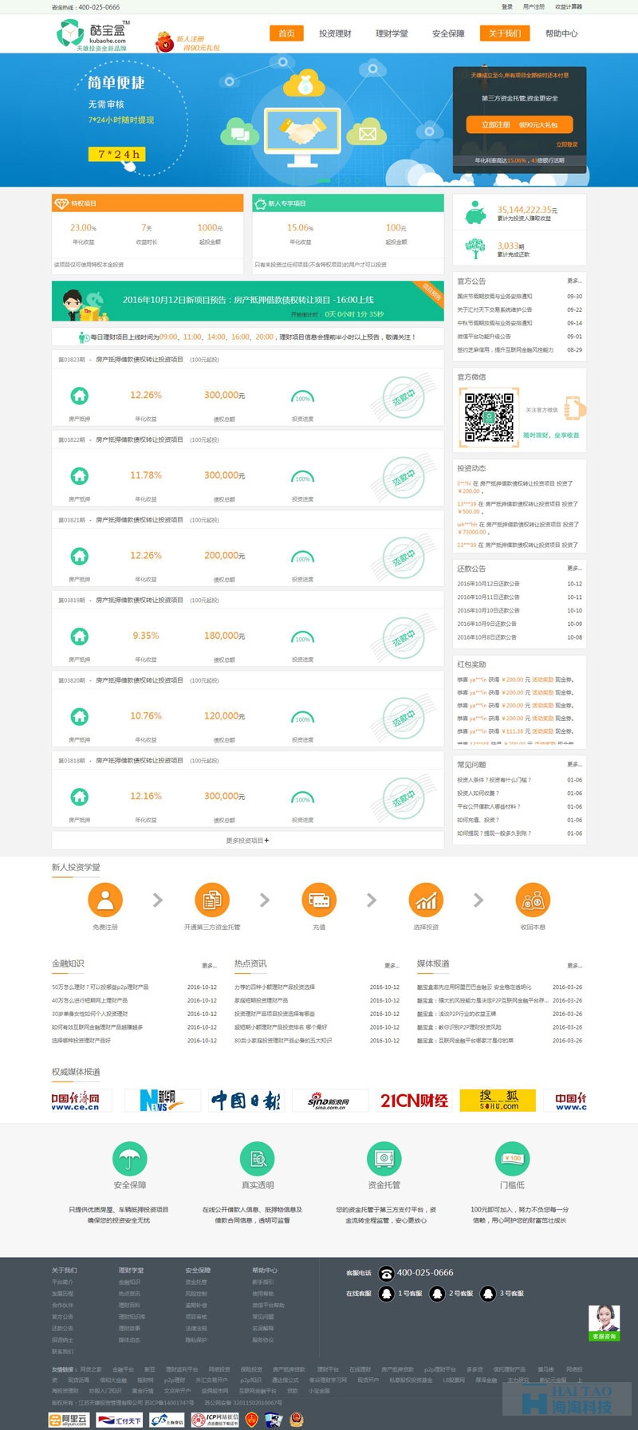
Task: Click 更多 next to 媒体报道
Action: (574, 966)
